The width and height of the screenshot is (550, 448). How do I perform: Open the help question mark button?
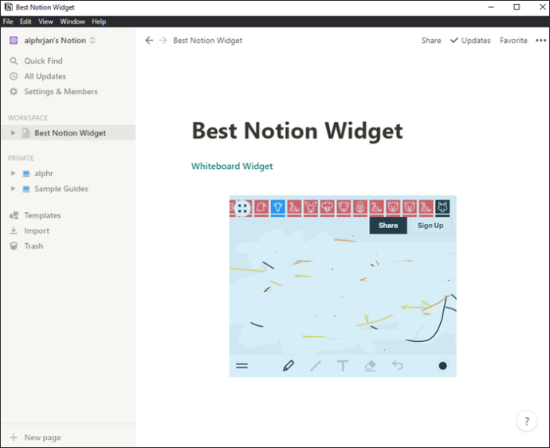527,421
